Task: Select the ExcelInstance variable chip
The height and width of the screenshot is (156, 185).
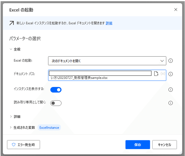Action: (x=49, y=128)
